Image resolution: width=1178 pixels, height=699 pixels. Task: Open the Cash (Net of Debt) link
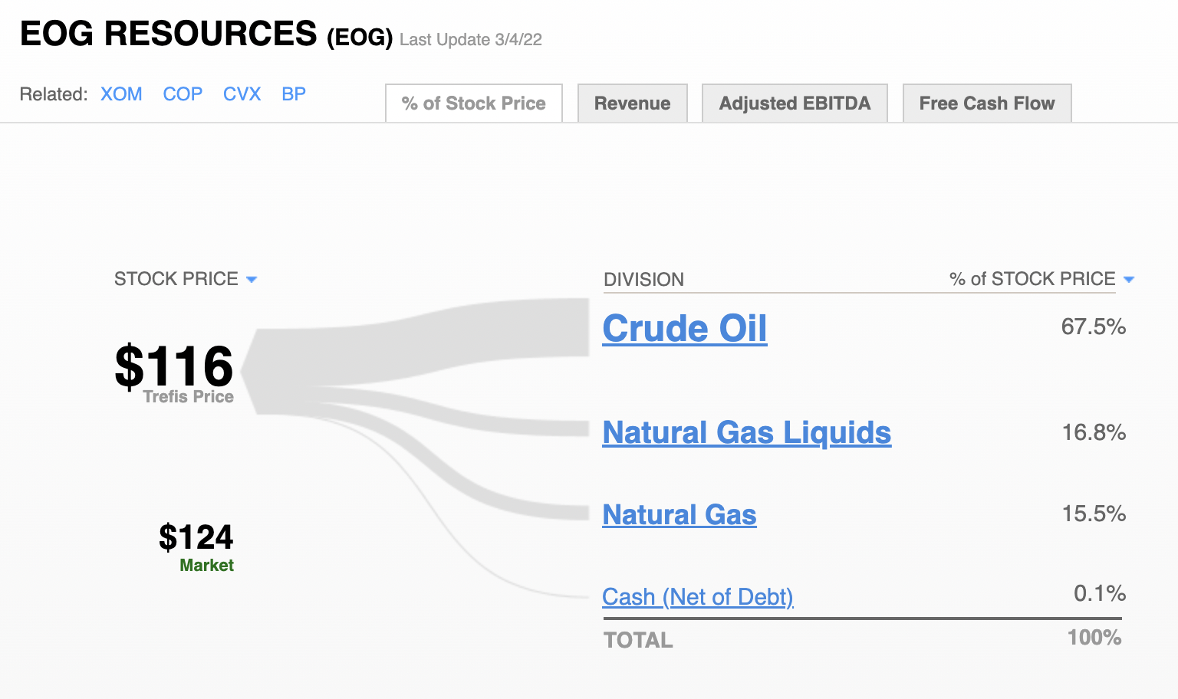click(x=698, y=596)
